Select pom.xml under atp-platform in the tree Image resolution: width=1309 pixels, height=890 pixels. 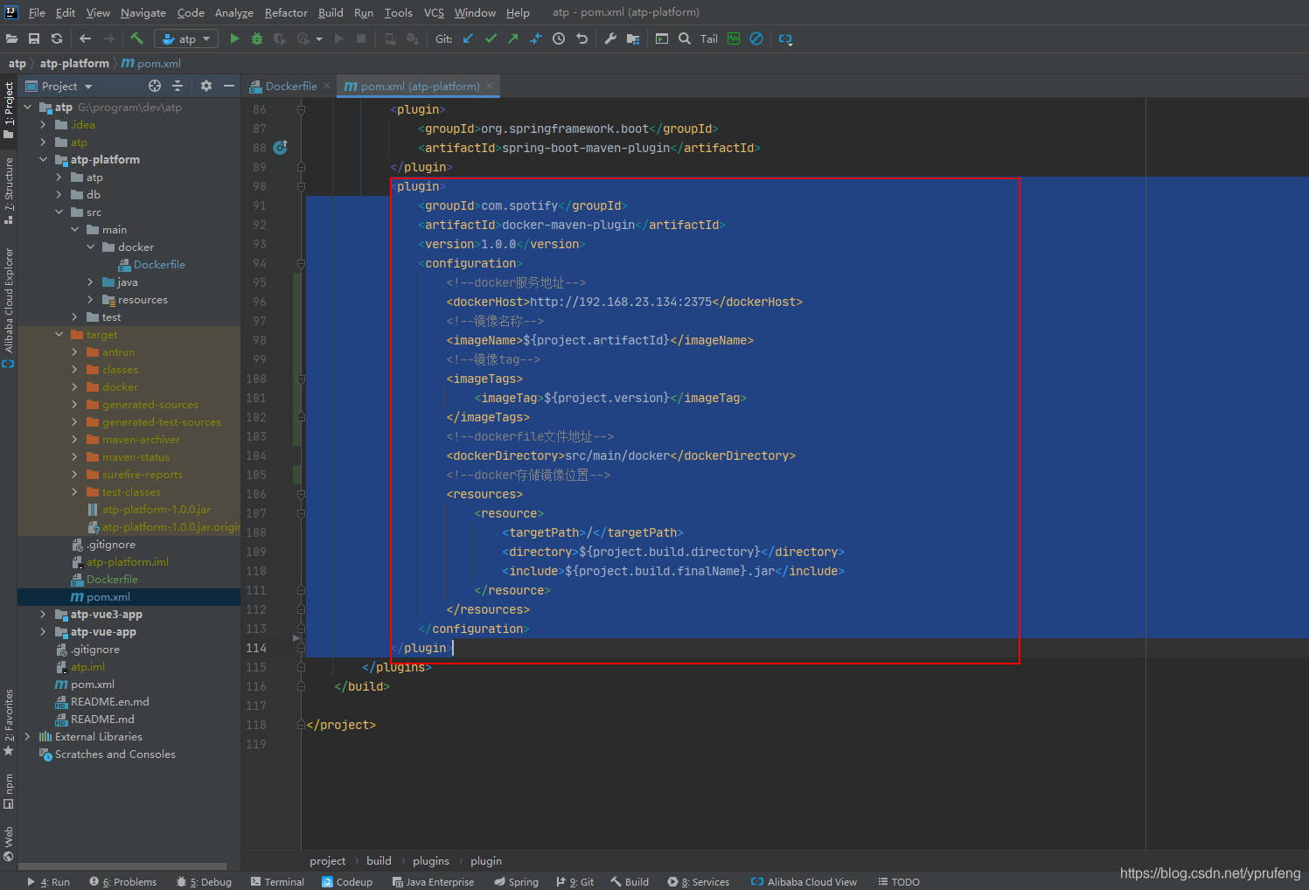108,596
